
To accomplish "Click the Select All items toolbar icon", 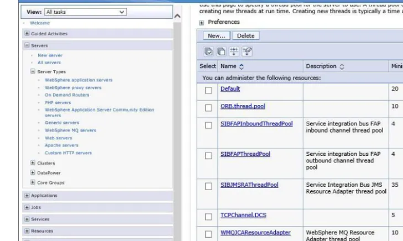I will click(208, 51).
